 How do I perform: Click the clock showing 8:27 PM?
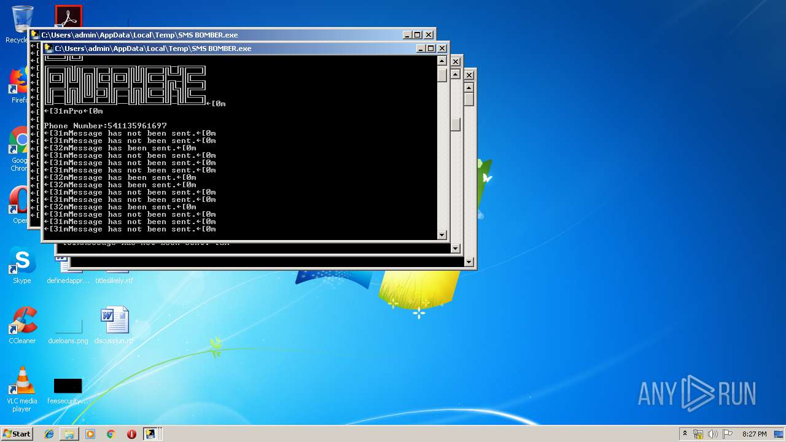coord(754,434)
